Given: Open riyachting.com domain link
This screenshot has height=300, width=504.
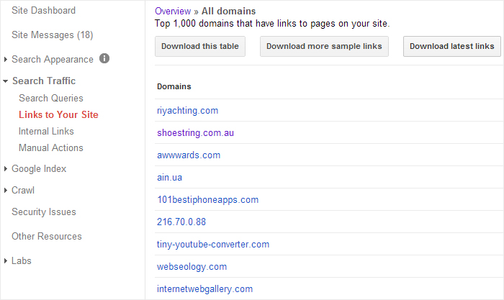Looking at the screenshot, I should (x=187, y=111).
